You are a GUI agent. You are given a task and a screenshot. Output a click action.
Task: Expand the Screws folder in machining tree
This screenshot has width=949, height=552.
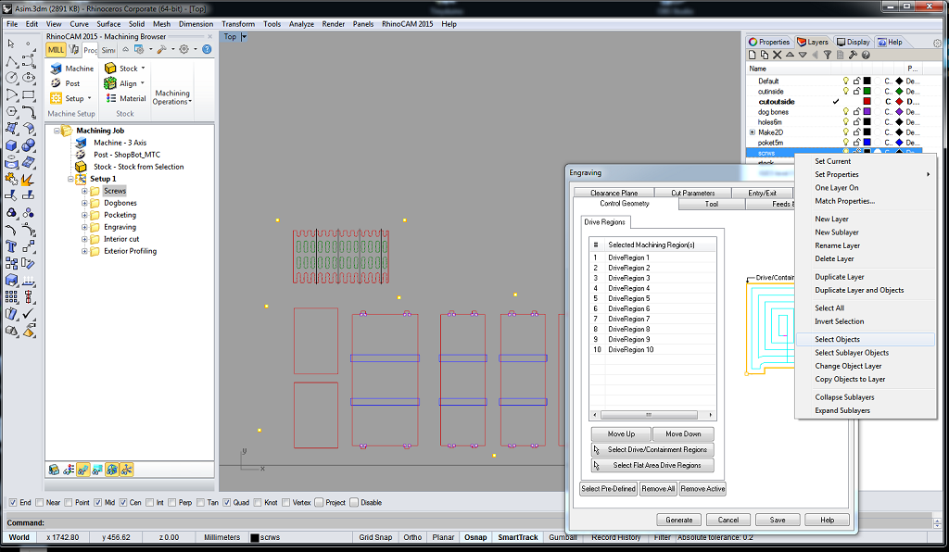coord(84,191)
